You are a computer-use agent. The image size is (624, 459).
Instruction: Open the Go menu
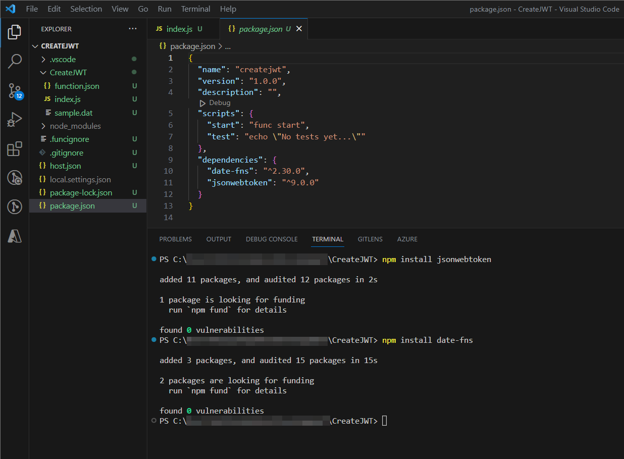pyautogui.click(x=143, y=9)
